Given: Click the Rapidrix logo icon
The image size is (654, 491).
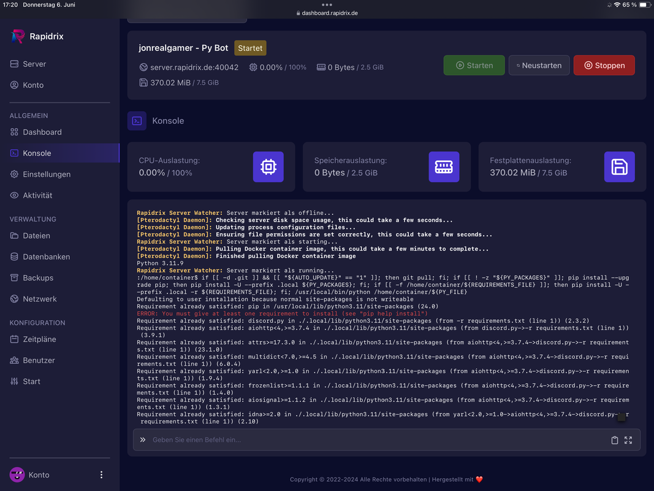Looking at the screenshot, I should click(18, 36).
